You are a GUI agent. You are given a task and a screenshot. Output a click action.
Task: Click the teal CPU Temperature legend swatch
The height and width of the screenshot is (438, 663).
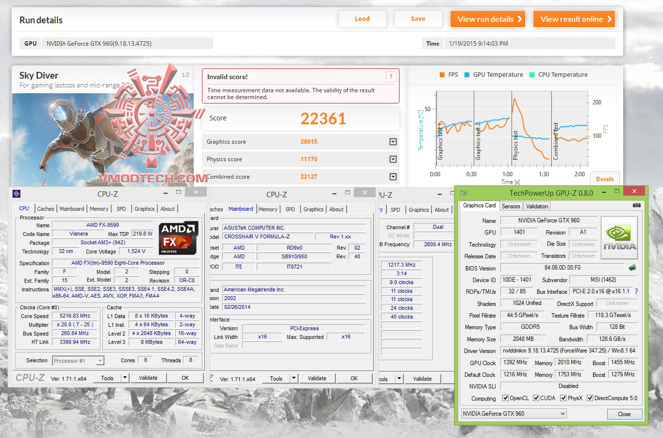click(532, 75)
